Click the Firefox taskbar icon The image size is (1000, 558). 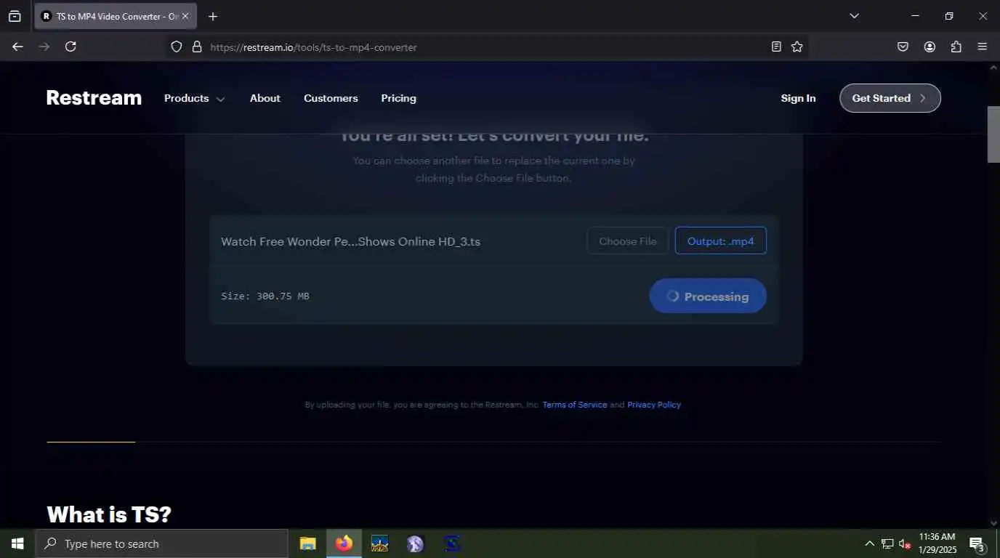(344, 543)
